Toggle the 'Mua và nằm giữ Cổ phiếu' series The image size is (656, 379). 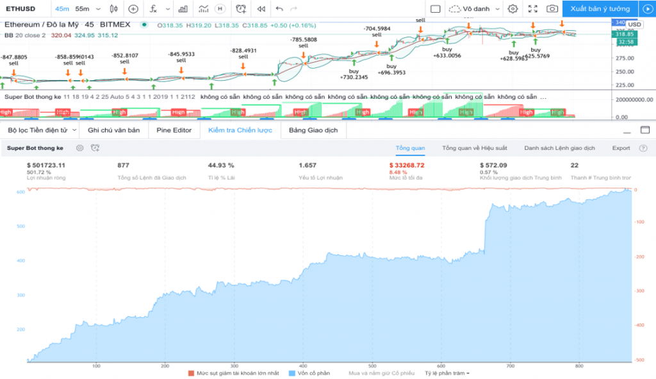click(x=382, y=373)
